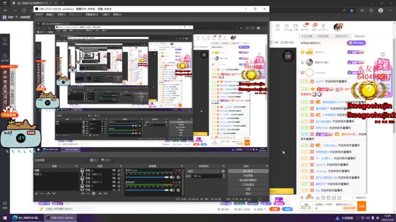Image resolution: width=396 pixels, height=222 pixels.
Task: Open OBS View menu
Action: pyautogui.click(x=61, y=15)
